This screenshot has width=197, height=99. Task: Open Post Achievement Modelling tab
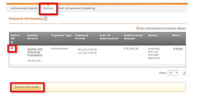77,8
